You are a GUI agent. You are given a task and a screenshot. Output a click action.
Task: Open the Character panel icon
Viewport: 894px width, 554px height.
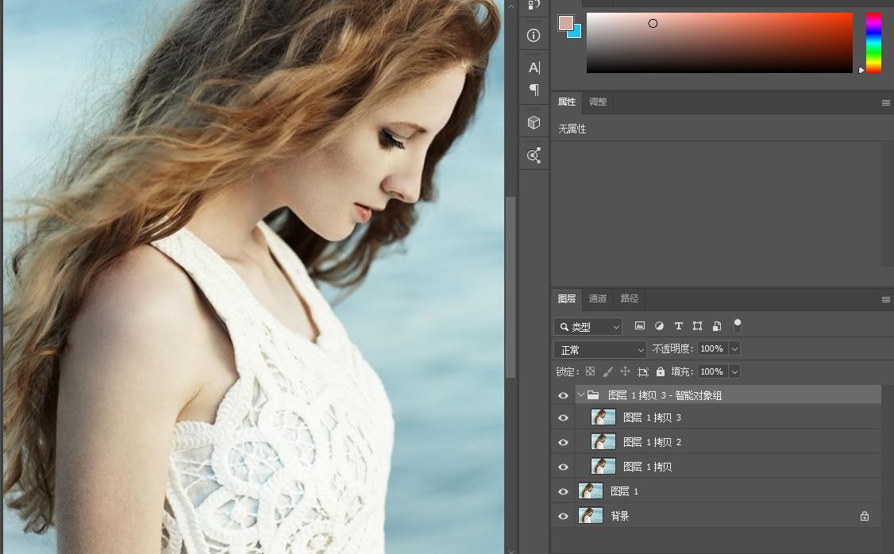[x=534, y=67]
